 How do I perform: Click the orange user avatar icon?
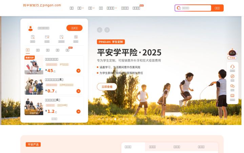coord(30,28)
